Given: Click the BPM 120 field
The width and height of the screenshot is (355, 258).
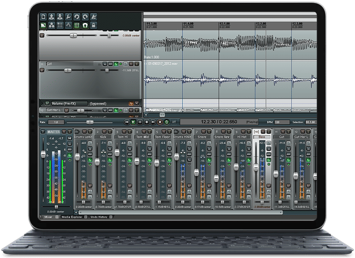Looking at the screenshot, I should click(282, 122).
